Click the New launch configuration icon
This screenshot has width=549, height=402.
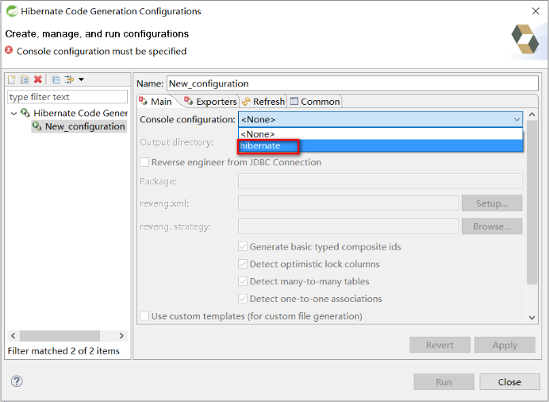point(12,79)
